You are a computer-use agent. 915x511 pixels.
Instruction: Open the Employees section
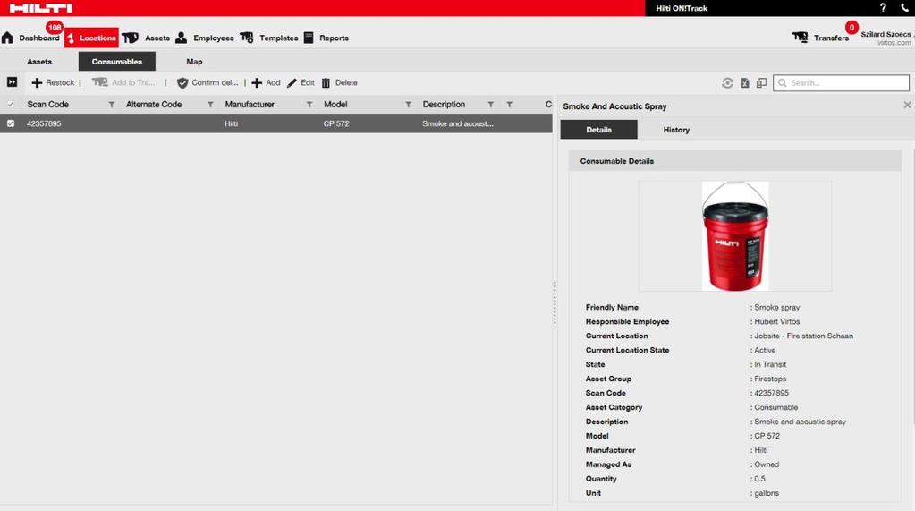coord(205,38)
